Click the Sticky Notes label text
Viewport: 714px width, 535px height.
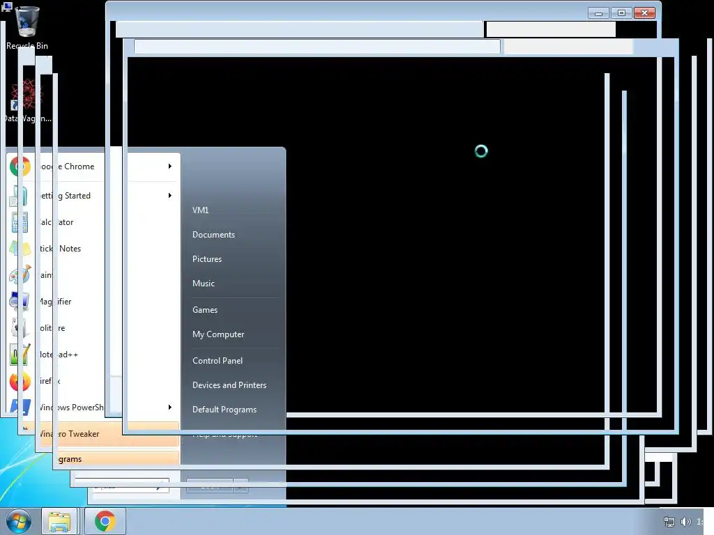pyautogui.click(x=60, y=249)
